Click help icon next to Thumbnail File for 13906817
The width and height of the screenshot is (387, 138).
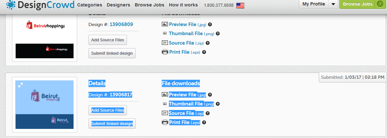pyautogui.click(x=218, y=104)
